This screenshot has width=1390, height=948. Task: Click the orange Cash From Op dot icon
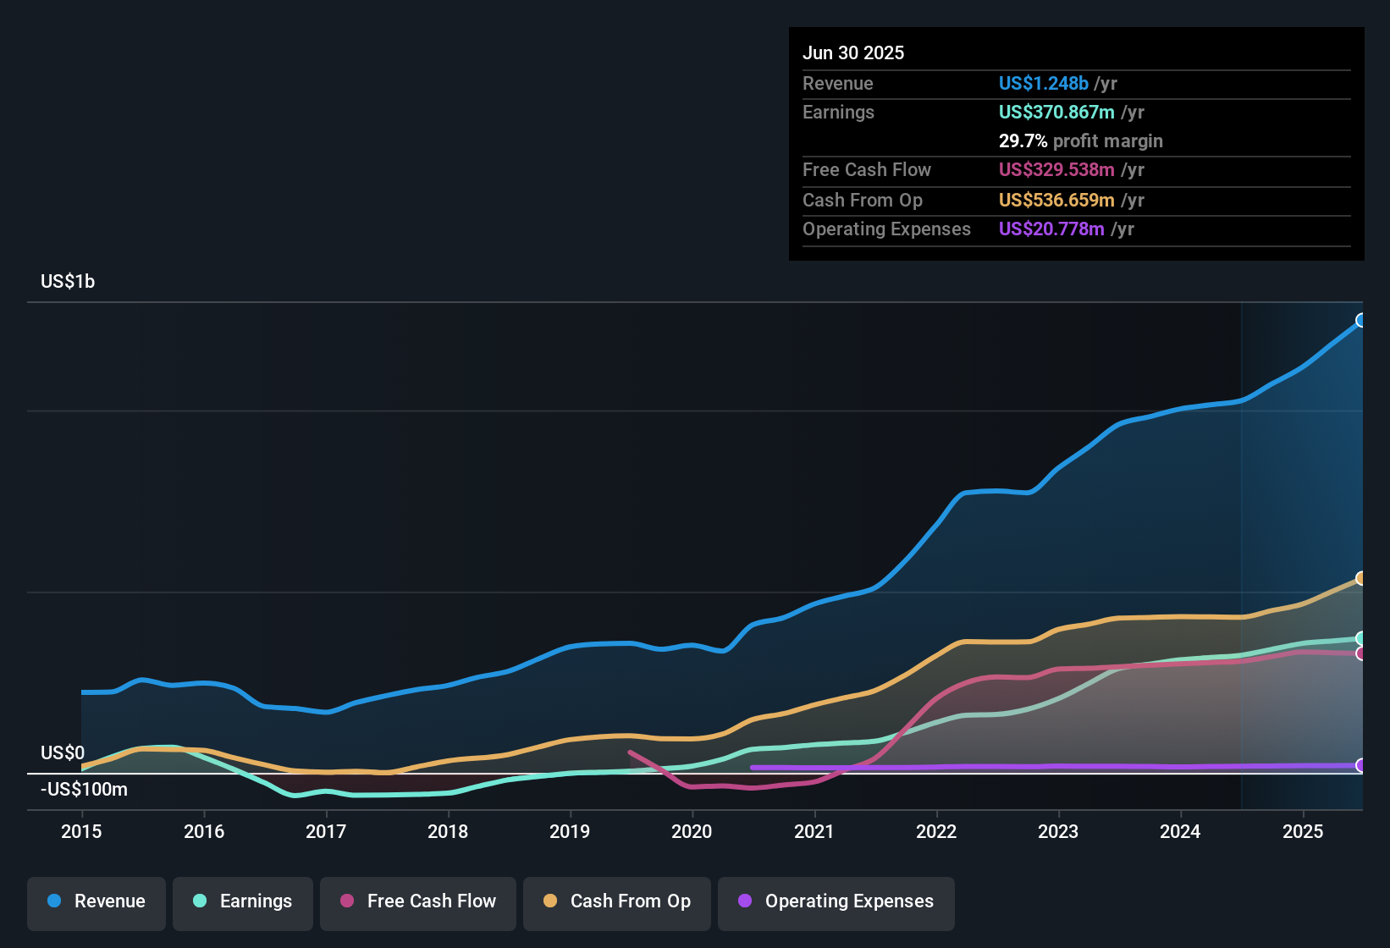[549, 901]
